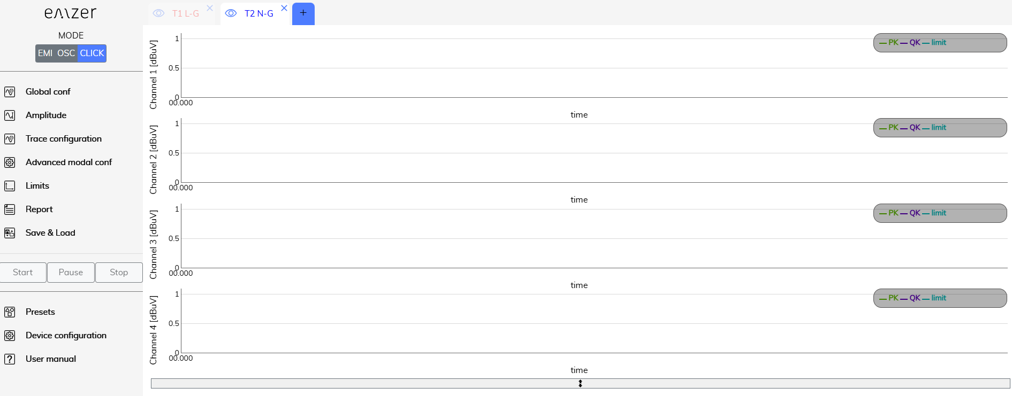Open the Device configuration gear icon
This screenshot has height=396, width=1012.
10,336
